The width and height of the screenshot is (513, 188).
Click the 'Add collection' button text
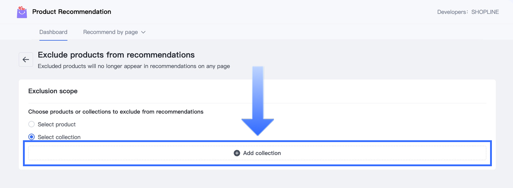(x=262, y=153)
